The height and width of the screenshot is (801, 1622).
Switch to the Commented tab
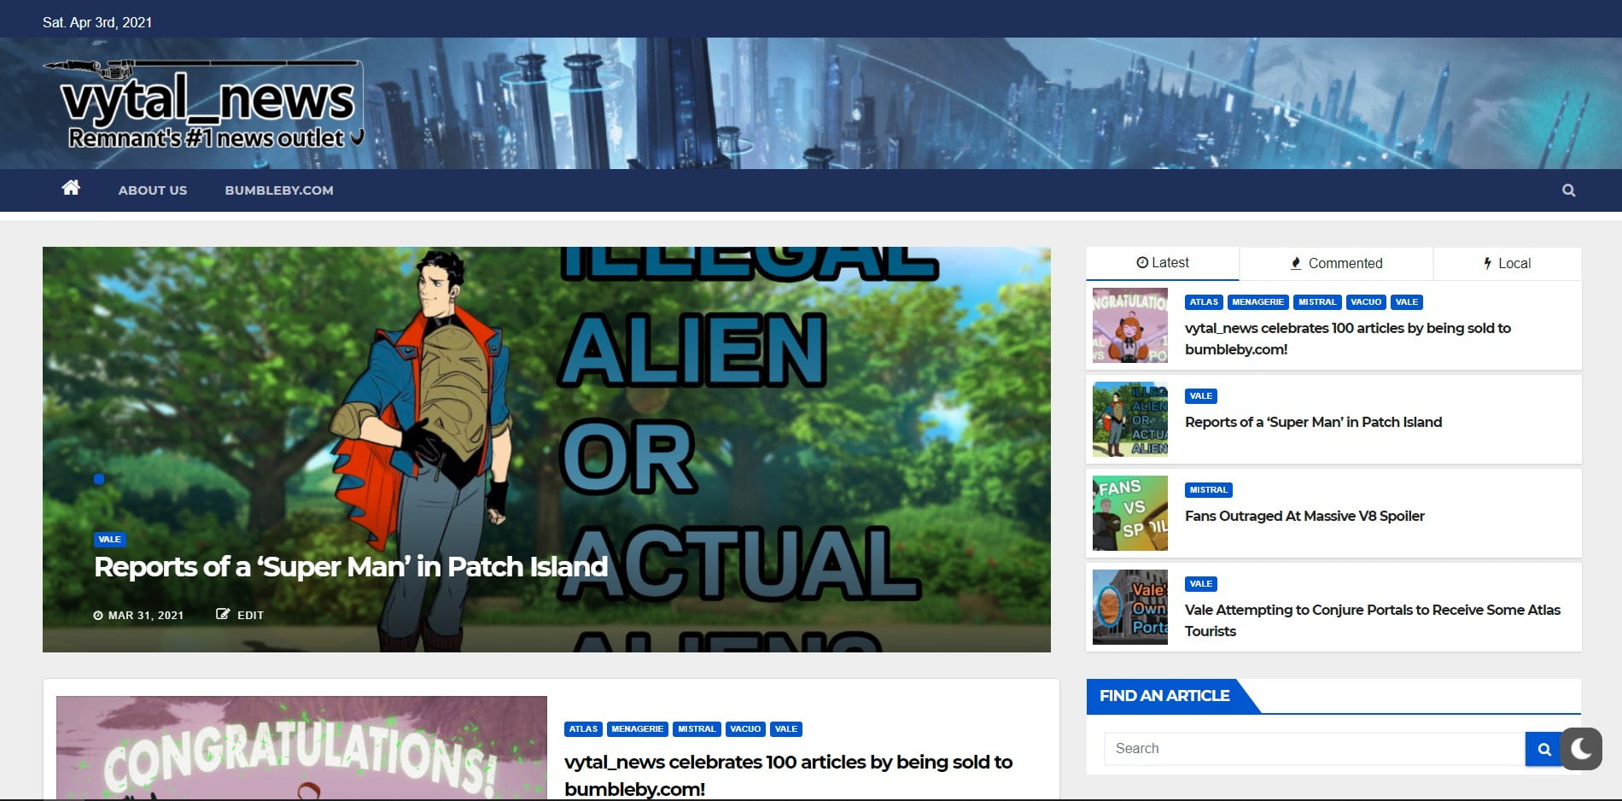pos(1336,263)
